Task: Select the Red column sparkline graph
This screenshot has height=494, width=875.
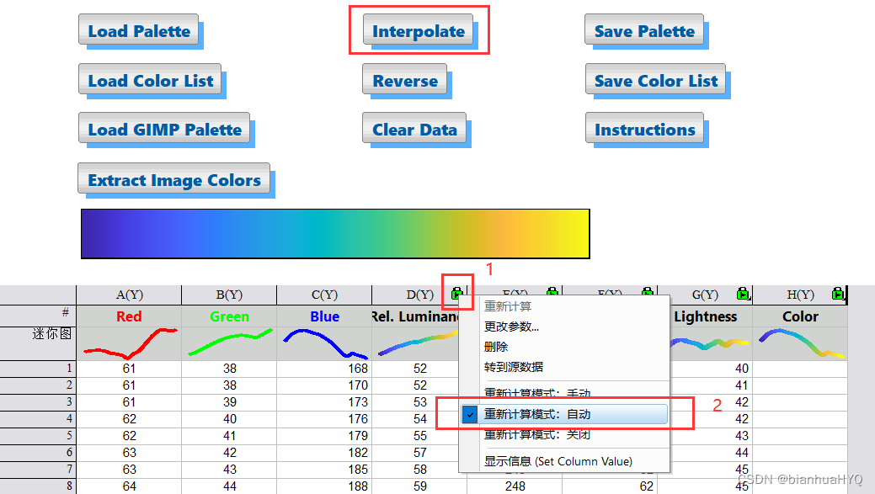Action: (x=129, y=343)
